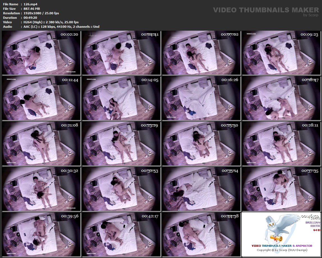Open the frame marked 00:30:32
The width and height of the screenshot is (322, 258).
coord(41,189)
